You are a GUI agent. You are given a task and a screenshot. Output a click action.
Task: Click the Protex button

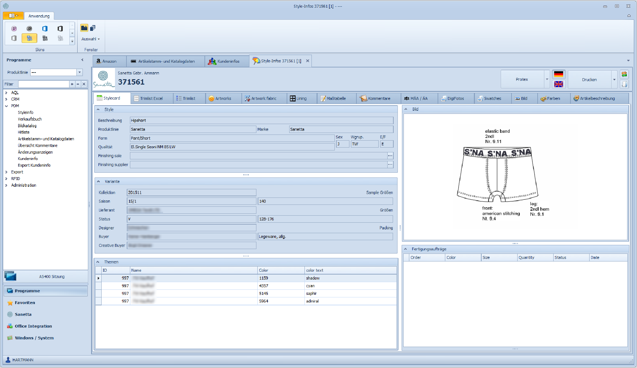[522, 79]
